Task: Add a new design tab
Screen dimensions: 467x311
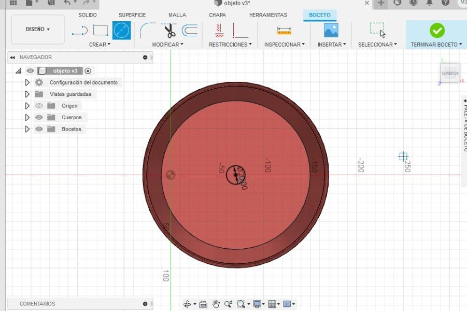Action: pyautogui.click(x=380, y=3)
